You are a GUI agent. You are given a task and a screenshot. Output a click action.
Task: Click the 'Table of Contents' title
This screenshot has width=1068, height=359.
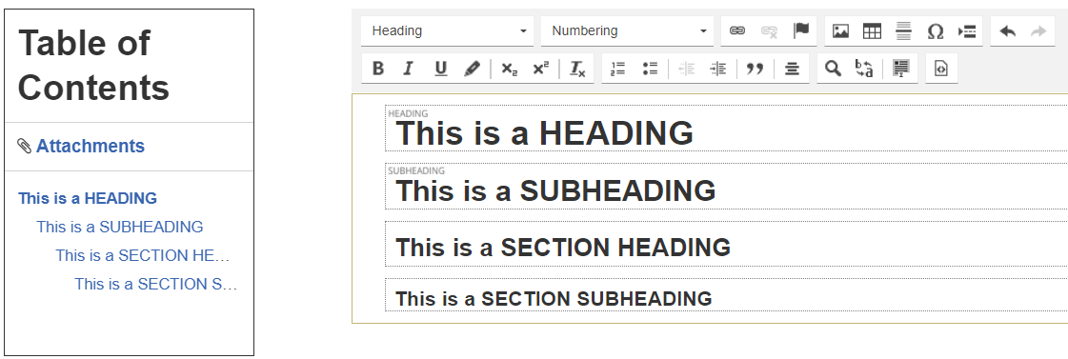tap(94, 66)
